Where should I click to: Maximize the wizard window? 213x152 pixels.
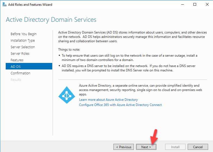(195, 4)
